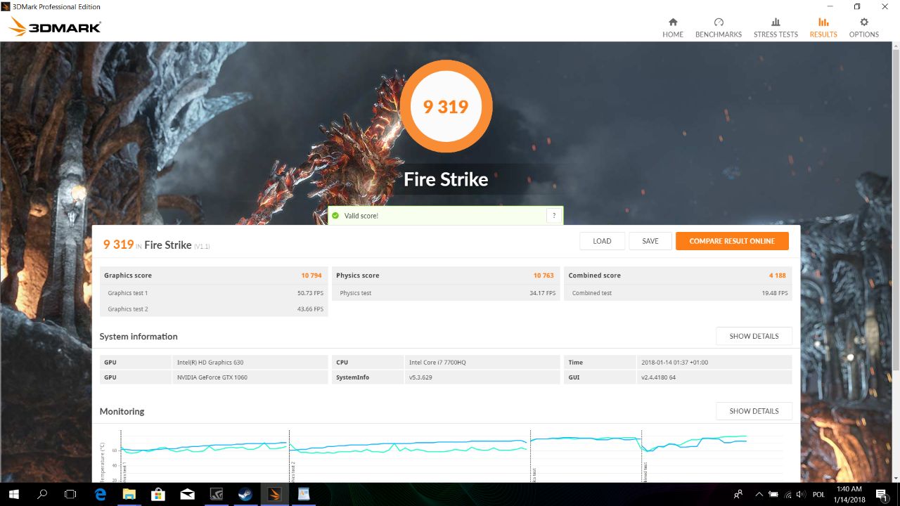The width and height of the screenshot is (900, 506).
Task: Switch to the RESULTS tab
Action: click(823, 27)
